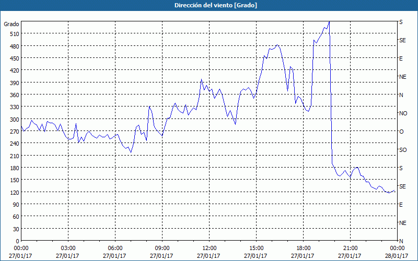Click the 120 degree axis label

[15, 193]
